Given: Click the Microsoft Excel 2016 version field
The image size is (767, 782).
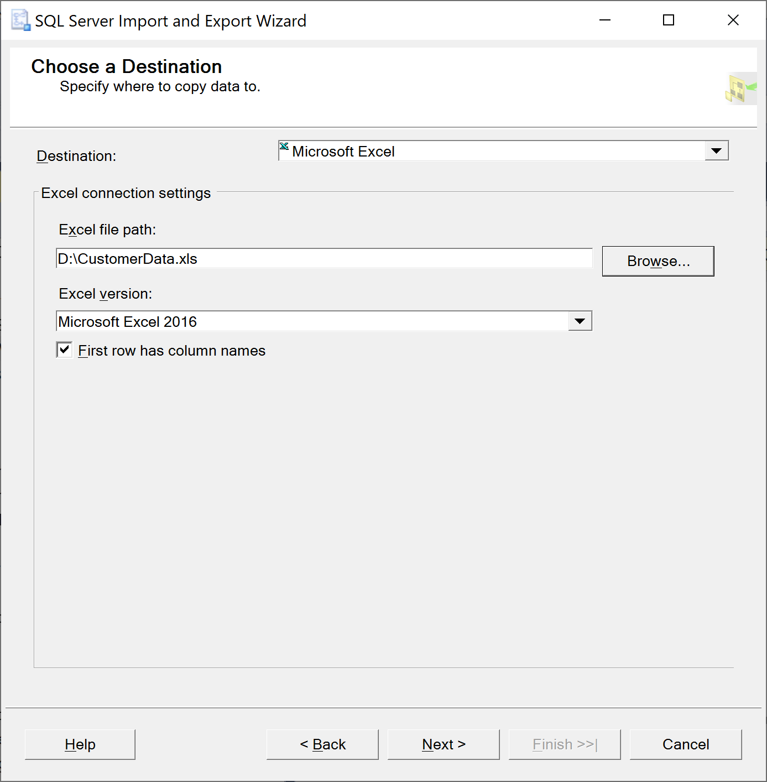Looking at the screenshot, I should click(x=324, y=321).
